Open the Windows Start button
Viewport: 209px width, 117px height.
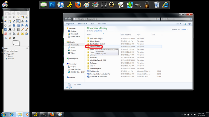click(x=4, y=114)
